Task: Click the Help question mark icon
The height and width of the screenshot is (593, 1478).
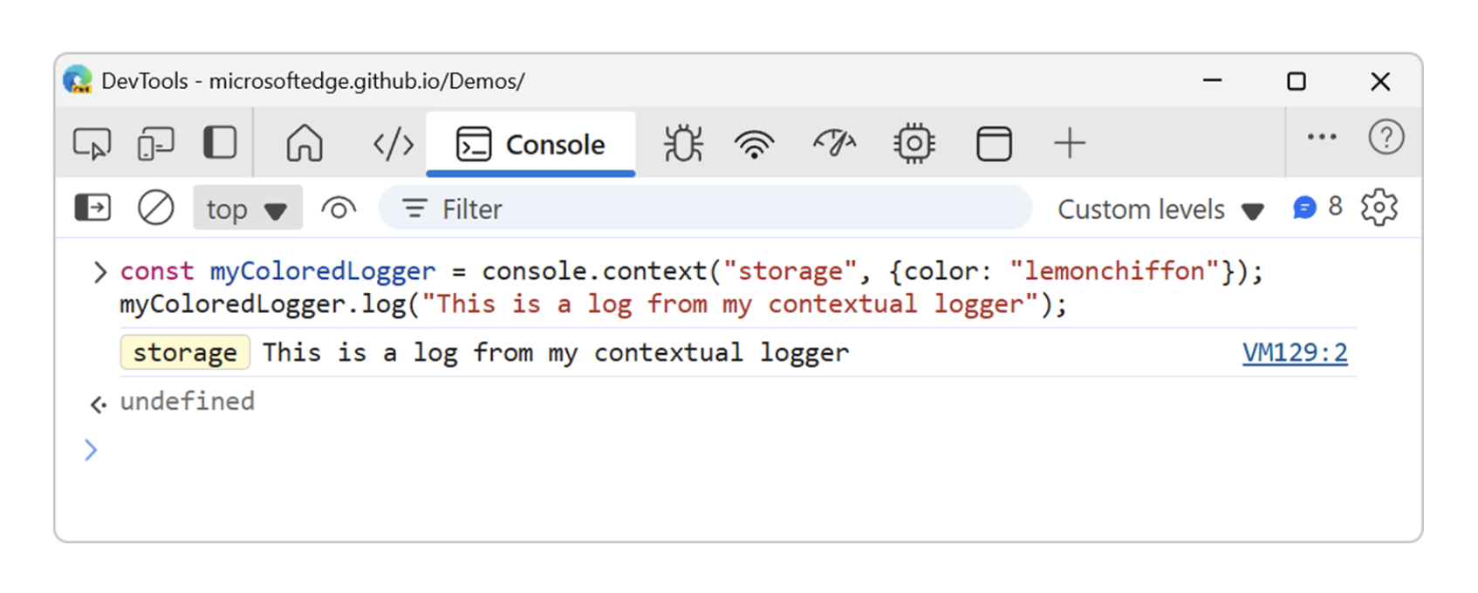Action: pyautogui.click(x=1386, y=137)
